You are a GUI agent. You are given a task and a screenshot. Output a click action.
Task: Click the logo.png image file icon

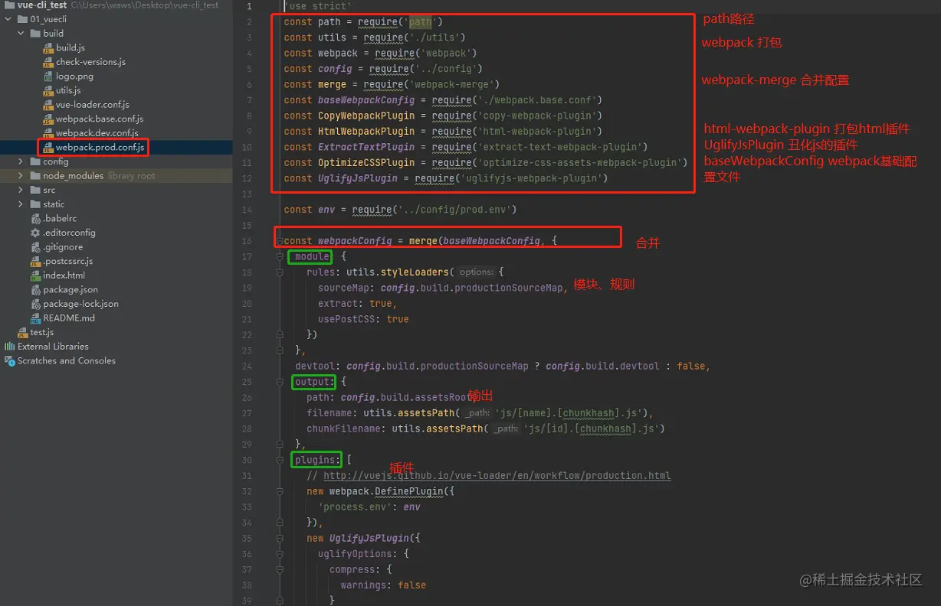[x=48, y=77]
